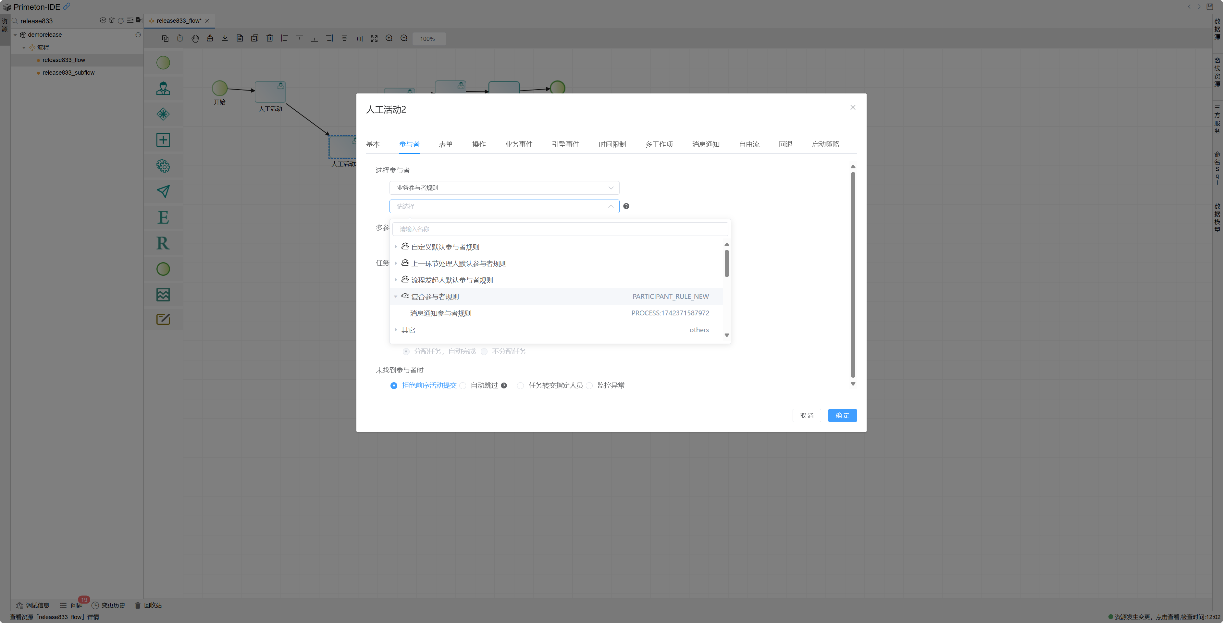Click the delete trash toolbar icon
The height and width of the screenshot is (623, 1223).
point(269,38)
